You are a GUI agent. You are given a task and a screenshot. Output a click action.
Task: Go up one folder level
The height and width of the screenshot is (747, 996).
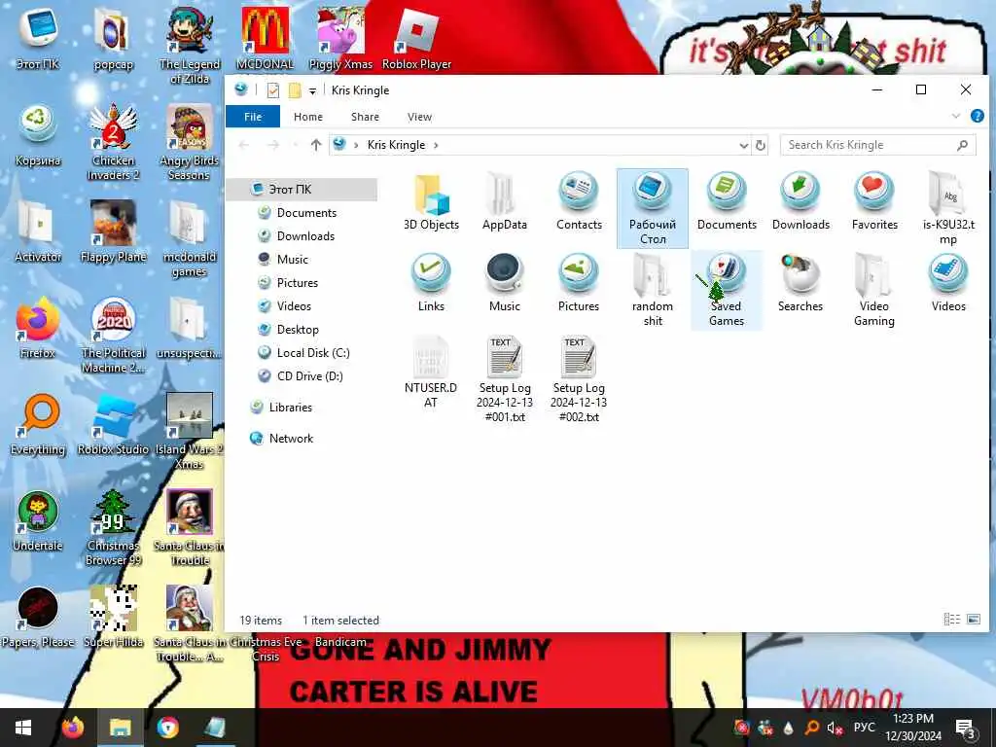point(316,145)
